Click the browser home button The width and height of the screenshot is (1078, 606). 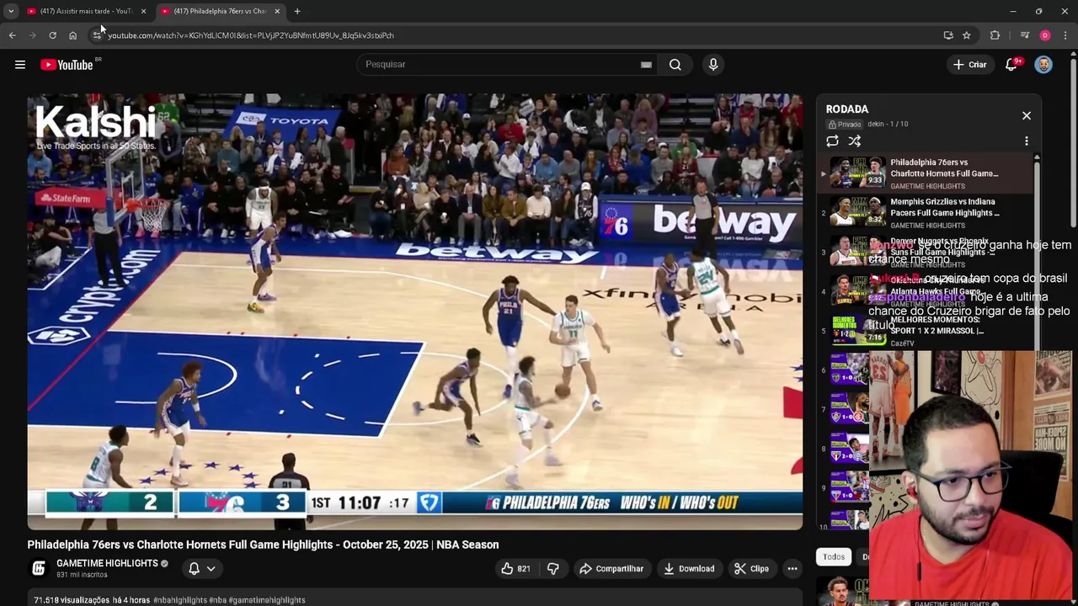click(x=72, y=35)
